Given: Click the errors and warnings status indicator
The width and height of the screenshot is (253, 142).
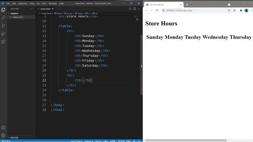Looking at the screenshot, I should pos(6,141).
